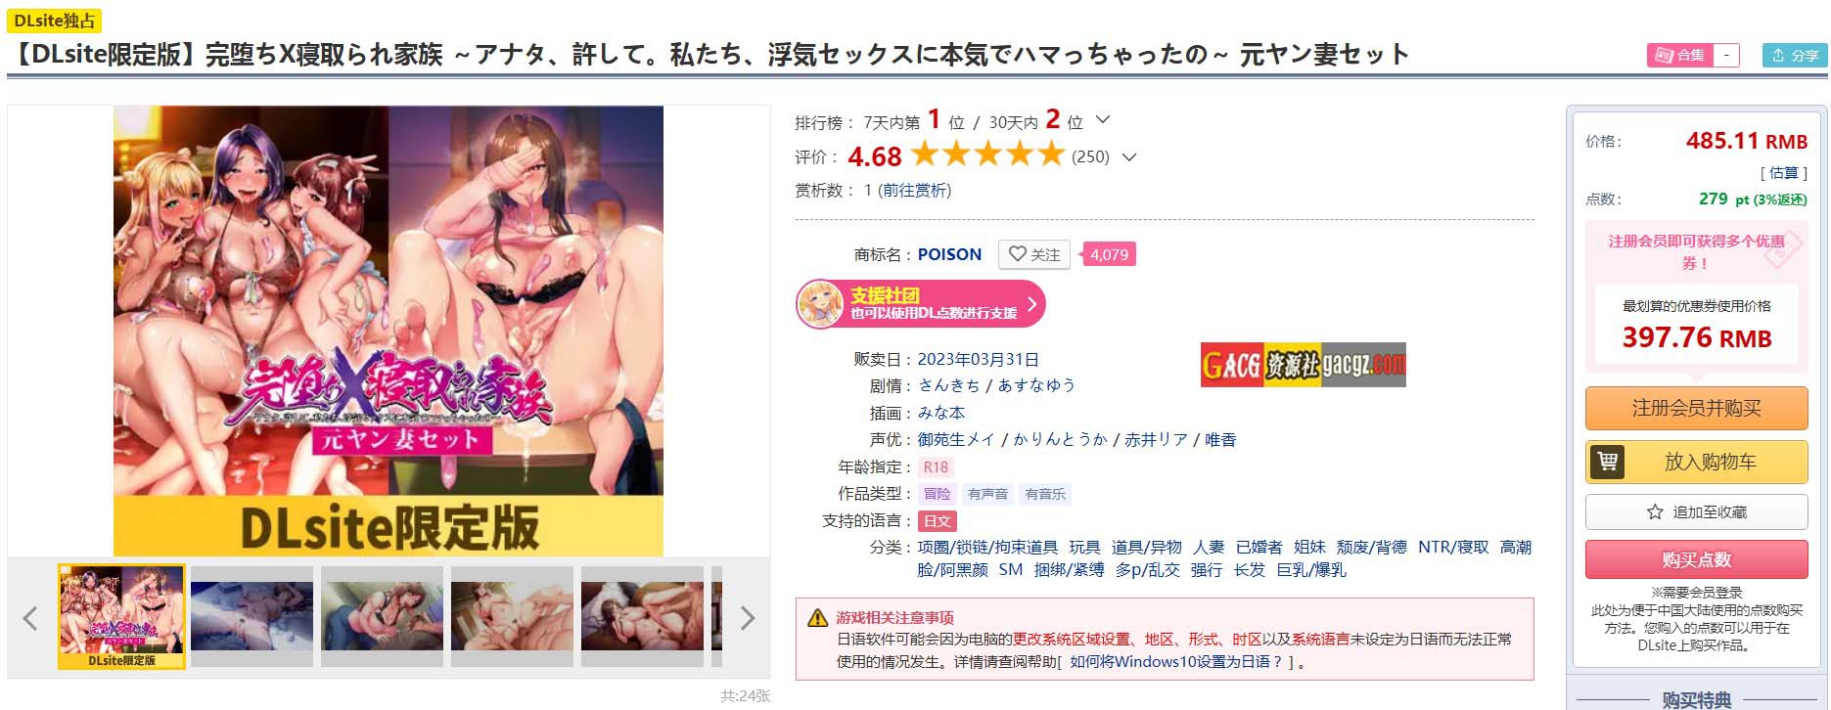Click the 前往赏析 link

[x=914, y=190]
